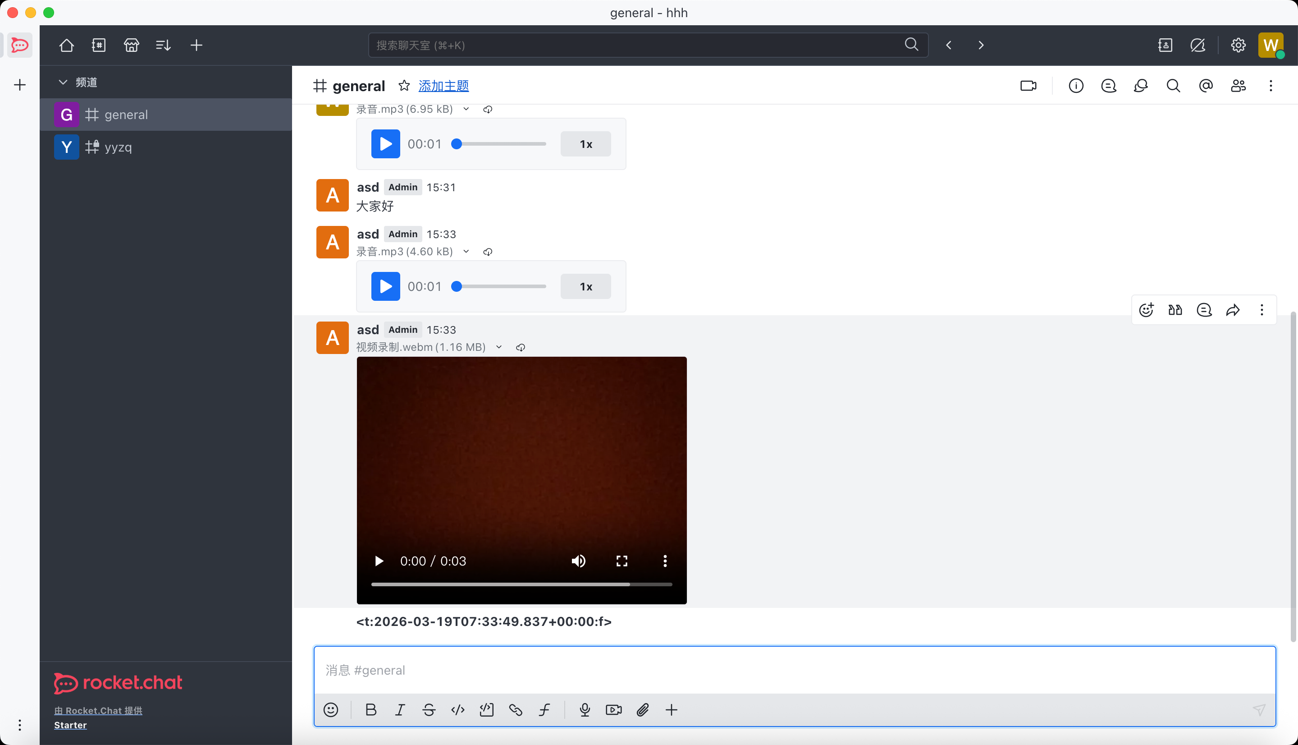Screen dimensions: 1298x745
Task: Click the record audio microphone icon
Action: pos(585,710)
